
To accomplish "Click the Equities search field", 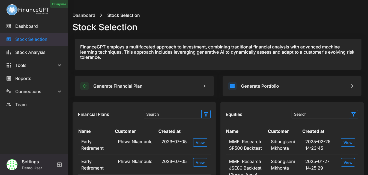I will pos(320,114).
